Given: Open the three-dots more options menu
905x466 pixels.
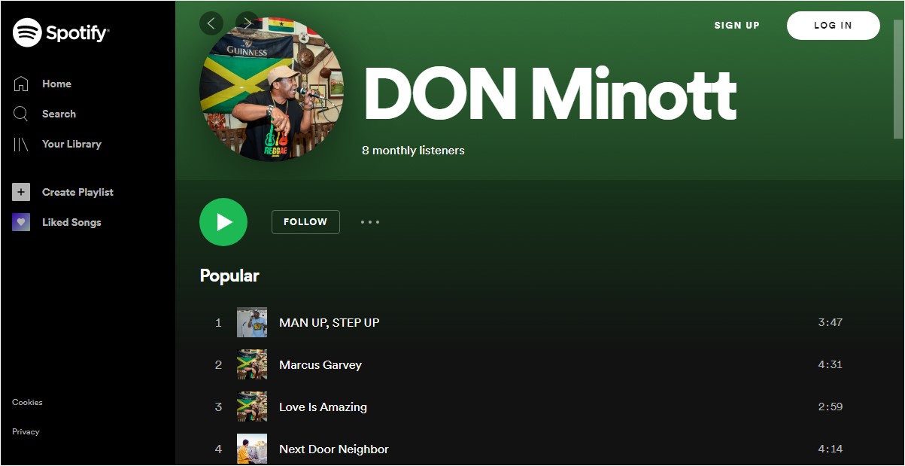Looking at the screenshot, I should 370,222.
